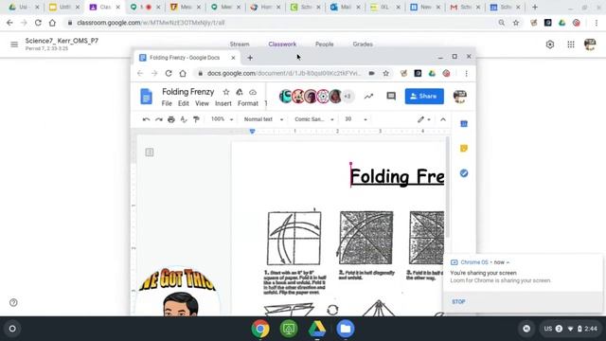This screenshot has width=606, height=341.
Task: Click the Redo icon in Docs toolbar
Action: click(x=159, y=119)
